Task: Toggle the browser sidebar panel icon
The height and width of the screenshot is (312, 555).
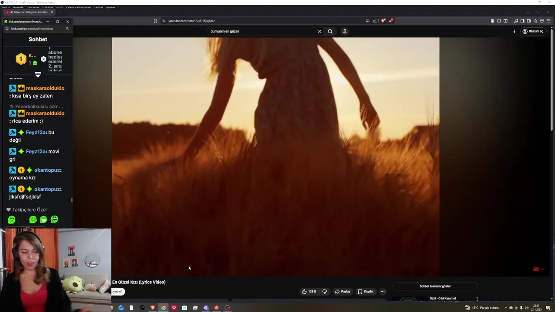Action: pyautogui.click(x=522, y=21)
